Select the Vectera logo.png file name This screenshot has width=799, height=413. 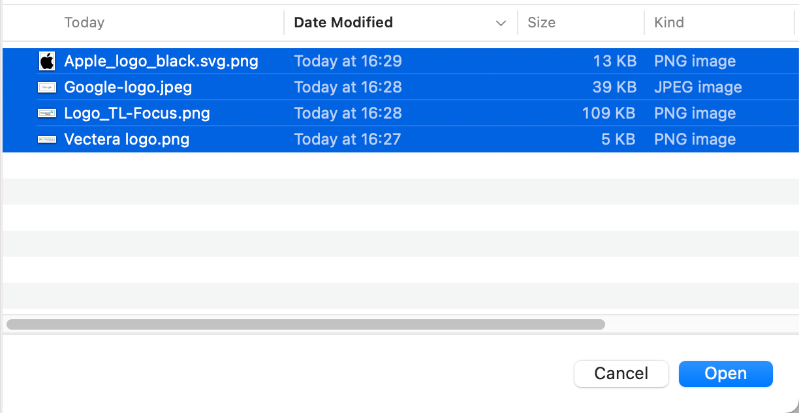[x=127, y=139]
